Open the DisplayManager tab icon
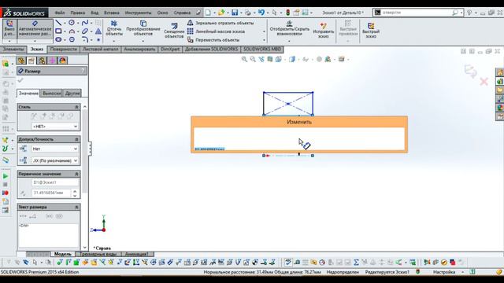 coord(62,61)
